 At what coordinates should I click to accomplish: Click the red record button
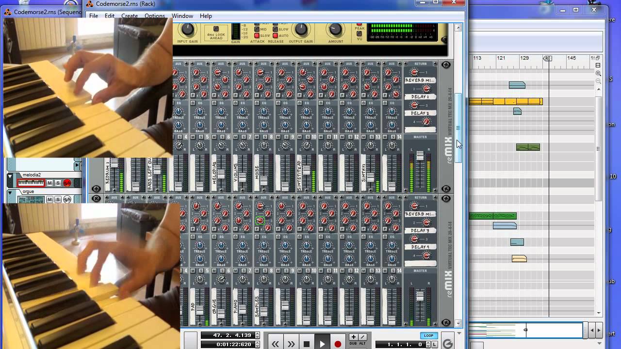tap(338, 344)
